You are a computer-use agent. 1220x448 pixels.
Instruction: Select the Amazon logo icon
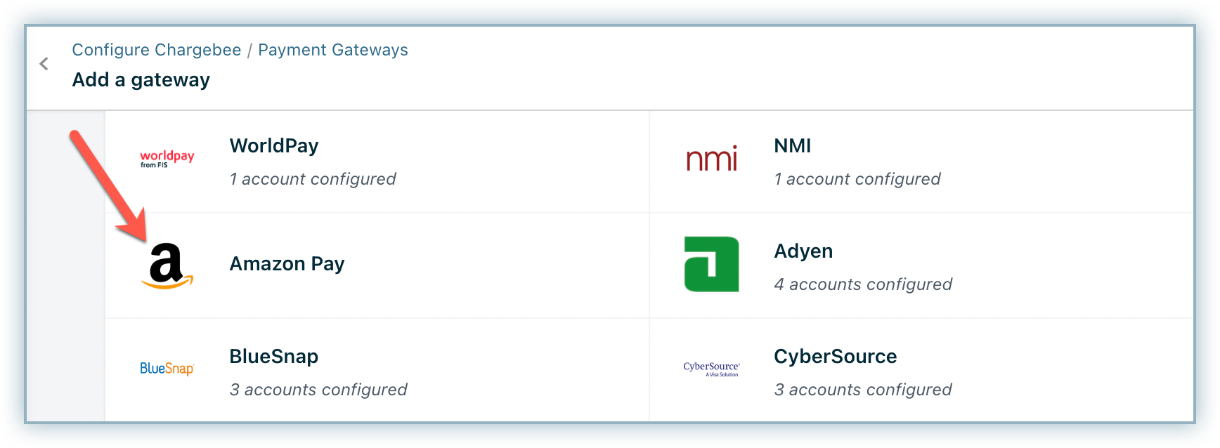[167, 267]
